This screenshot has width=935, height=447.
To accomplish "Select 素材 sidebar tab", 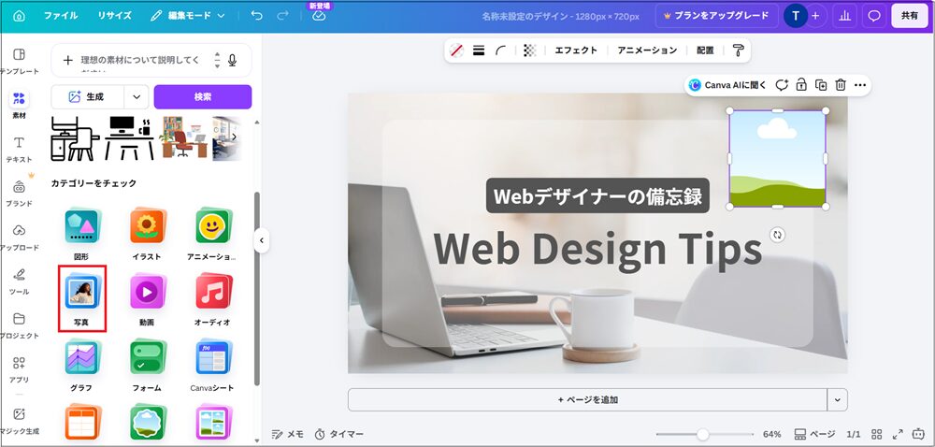I will click(19, 105).
